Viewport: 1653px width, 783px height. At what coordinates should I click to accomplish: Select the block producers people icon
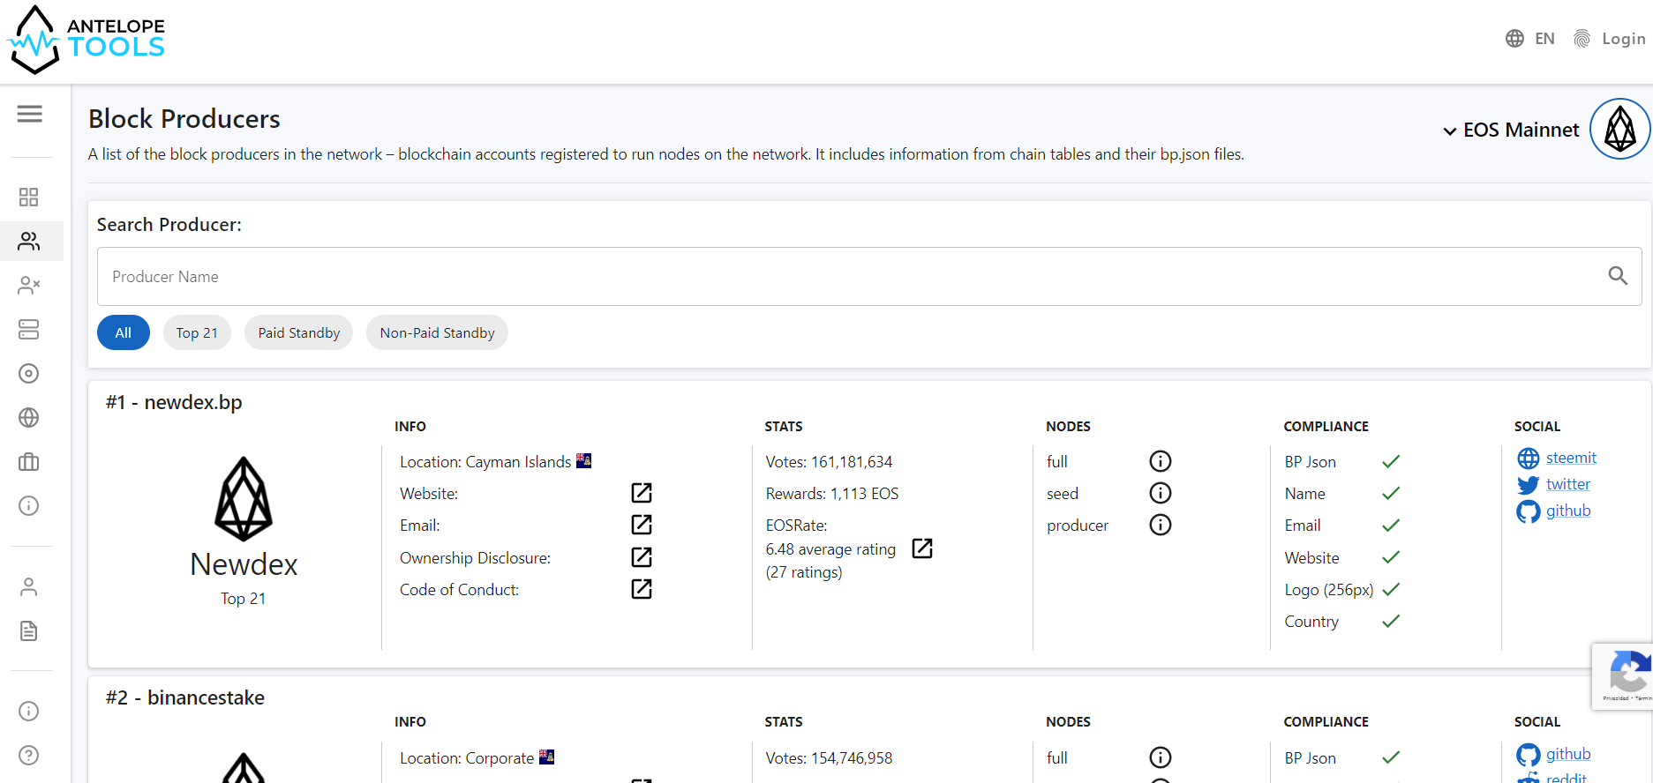(29, 241)
